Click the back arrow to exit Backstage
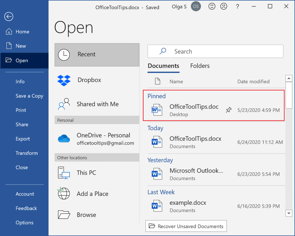The image size is (295, 236). click(x=9, y=16)
